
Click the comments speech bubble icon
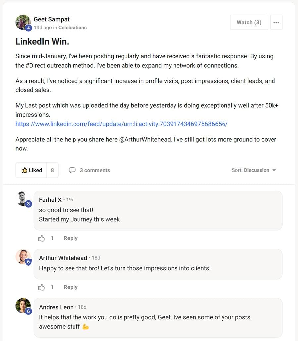tap(72, 170)
